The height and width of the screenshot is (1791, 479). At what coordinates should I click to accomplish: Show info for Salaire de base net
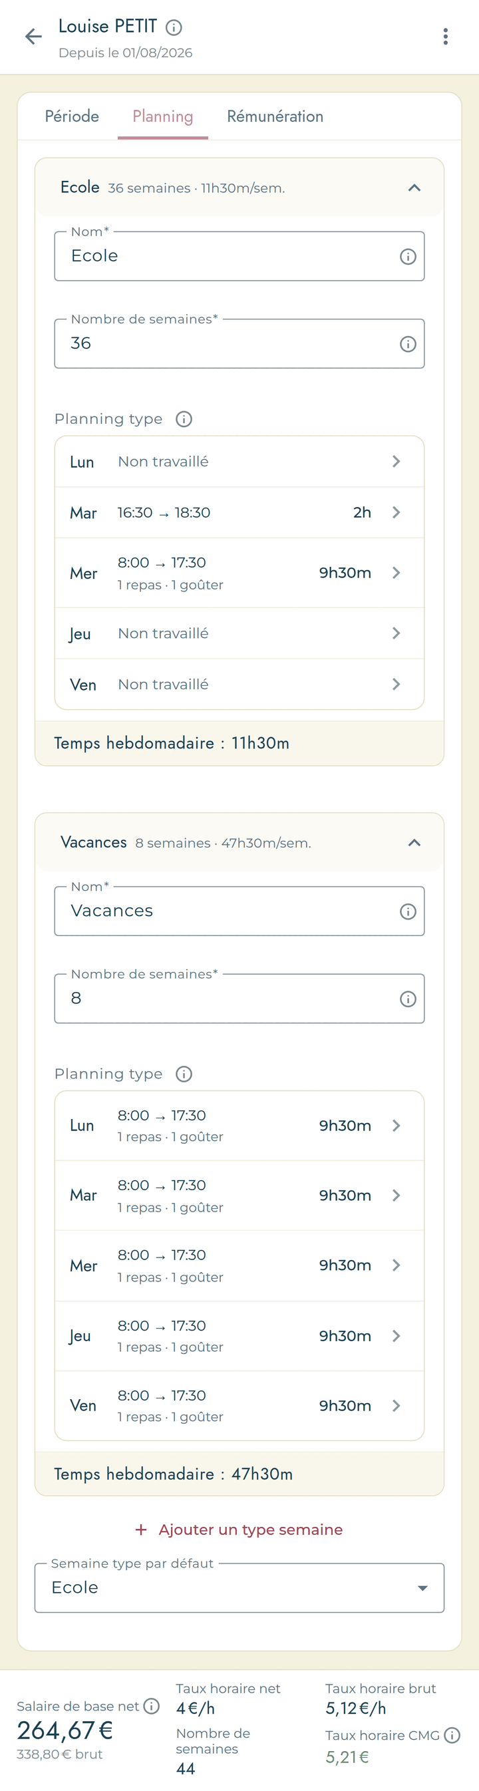152,1705
